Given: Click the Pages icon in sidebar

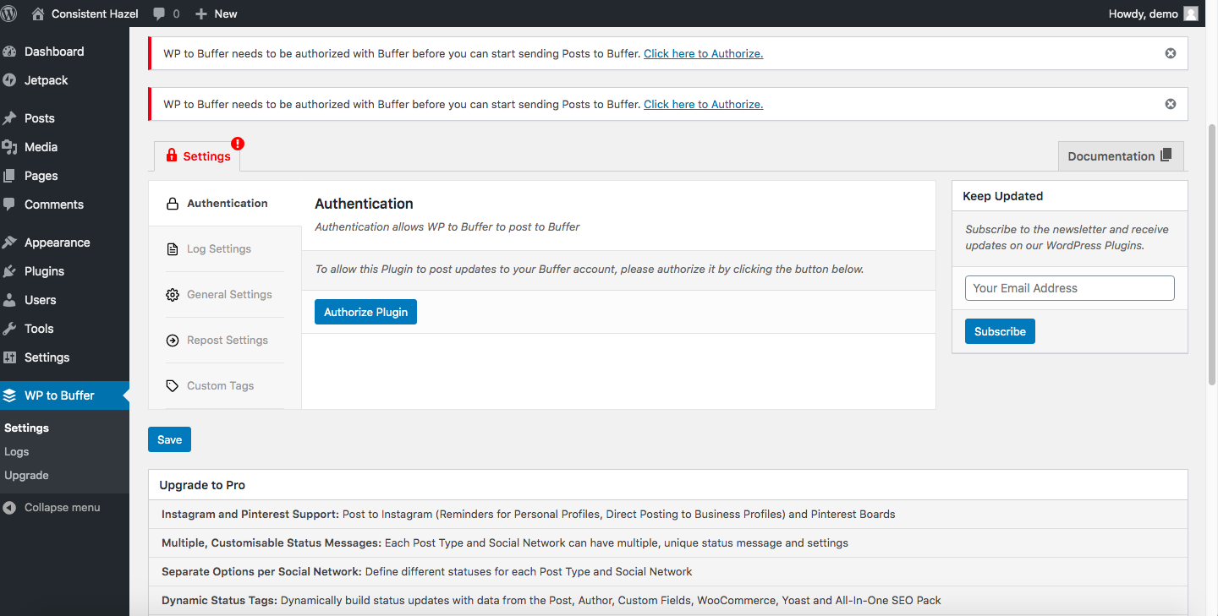Looking at the screenshot, I should (x=9, y=176).
